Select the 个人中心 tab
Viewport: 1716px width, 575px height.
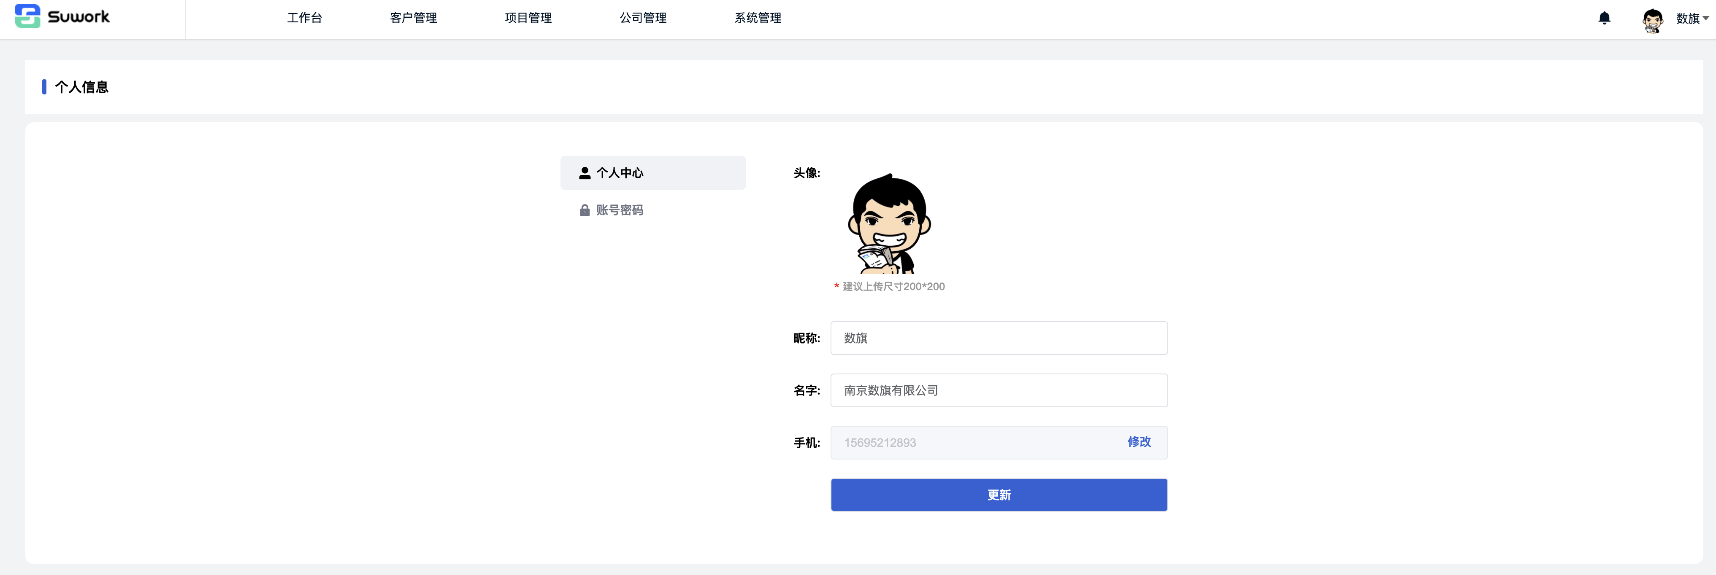tap(653, 173)
